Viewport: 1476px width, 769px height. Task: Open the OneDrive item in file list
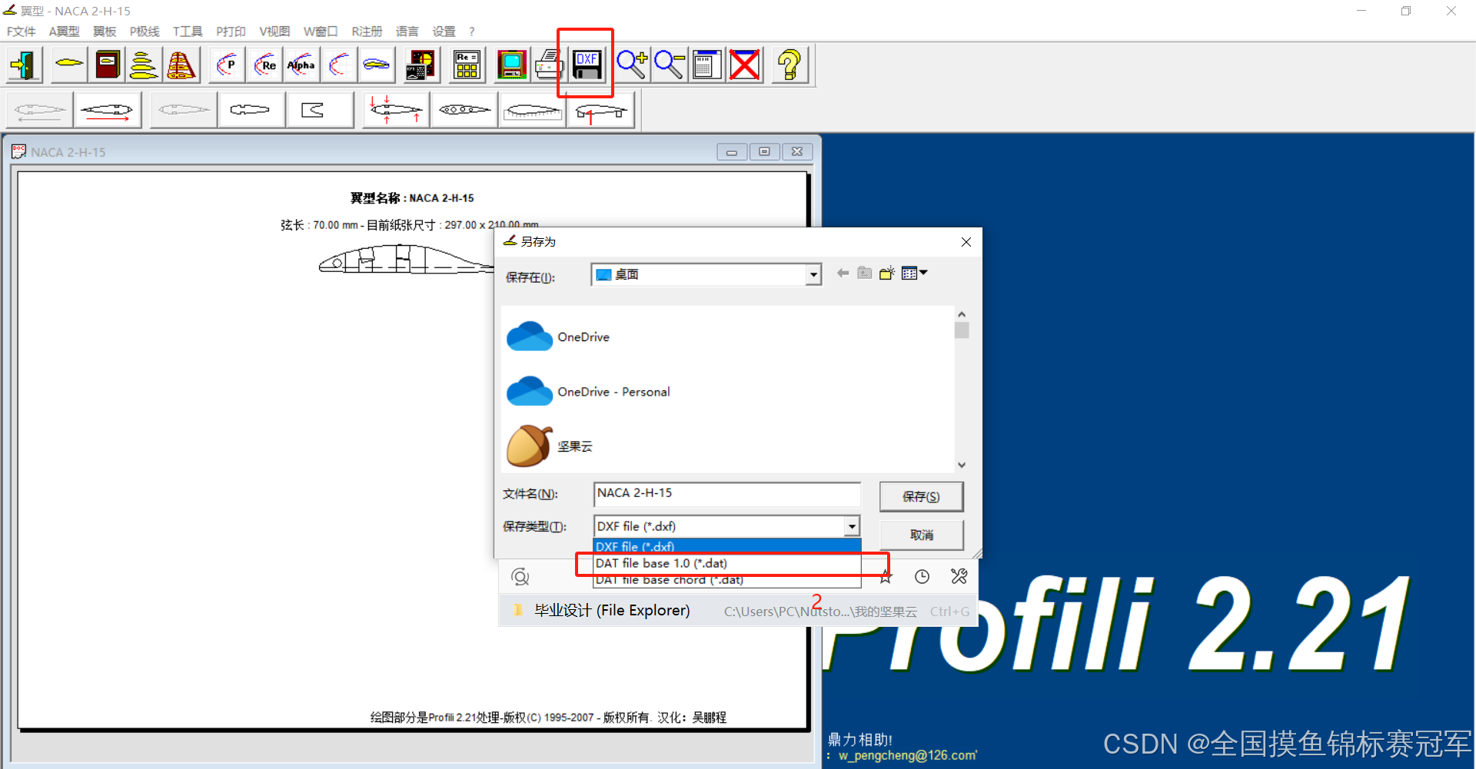click(x=559, y=336)
